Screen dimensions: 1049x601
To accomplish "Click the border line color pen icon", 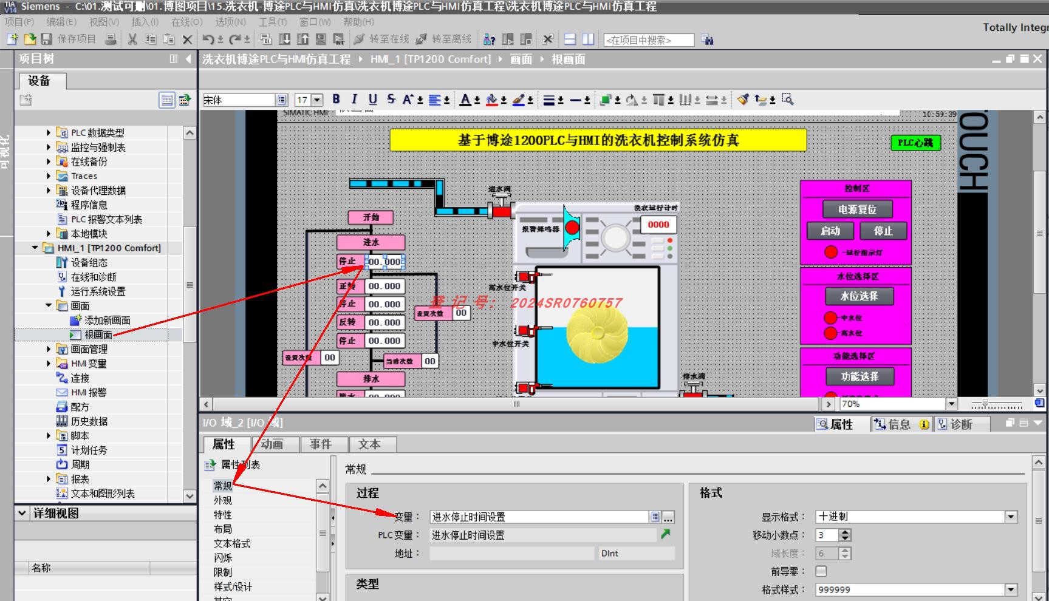I will [x=519, y=100].
